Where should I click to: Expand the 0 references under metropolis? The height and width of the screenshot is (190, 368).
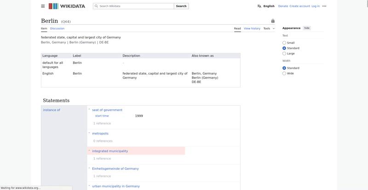(x=103, y=141)
